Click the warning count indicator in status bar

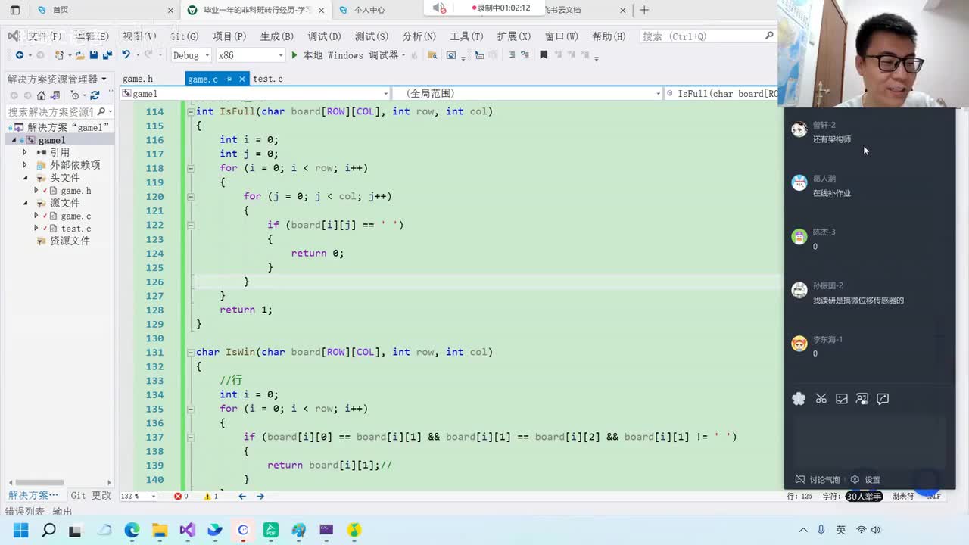pyautogui.click(x=211, y=497)
